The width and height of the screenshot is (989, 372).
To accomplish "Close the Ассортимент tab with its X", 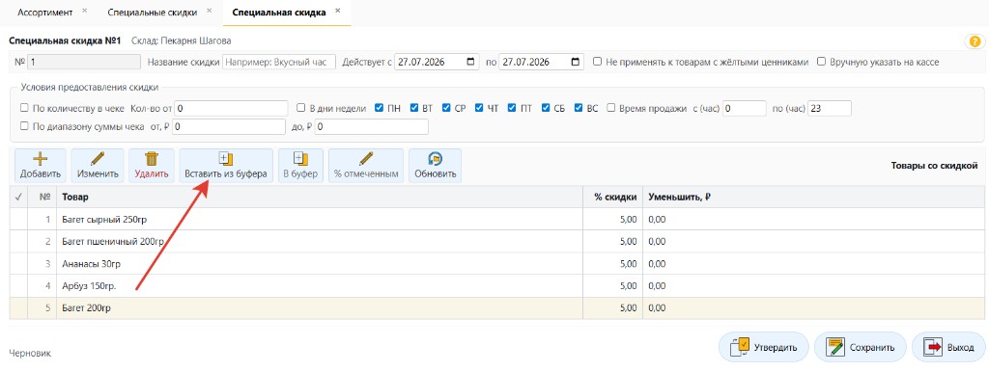I will pos(85,11).
